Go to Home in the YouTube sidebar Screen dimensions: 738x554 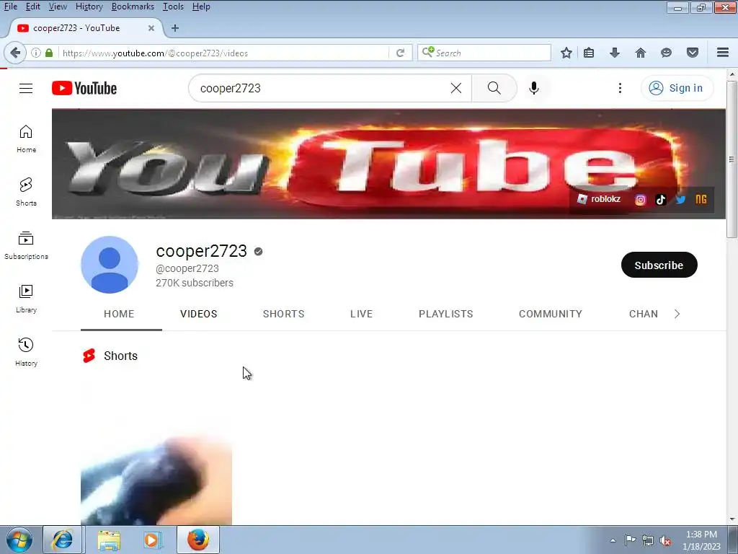(26, 139)
